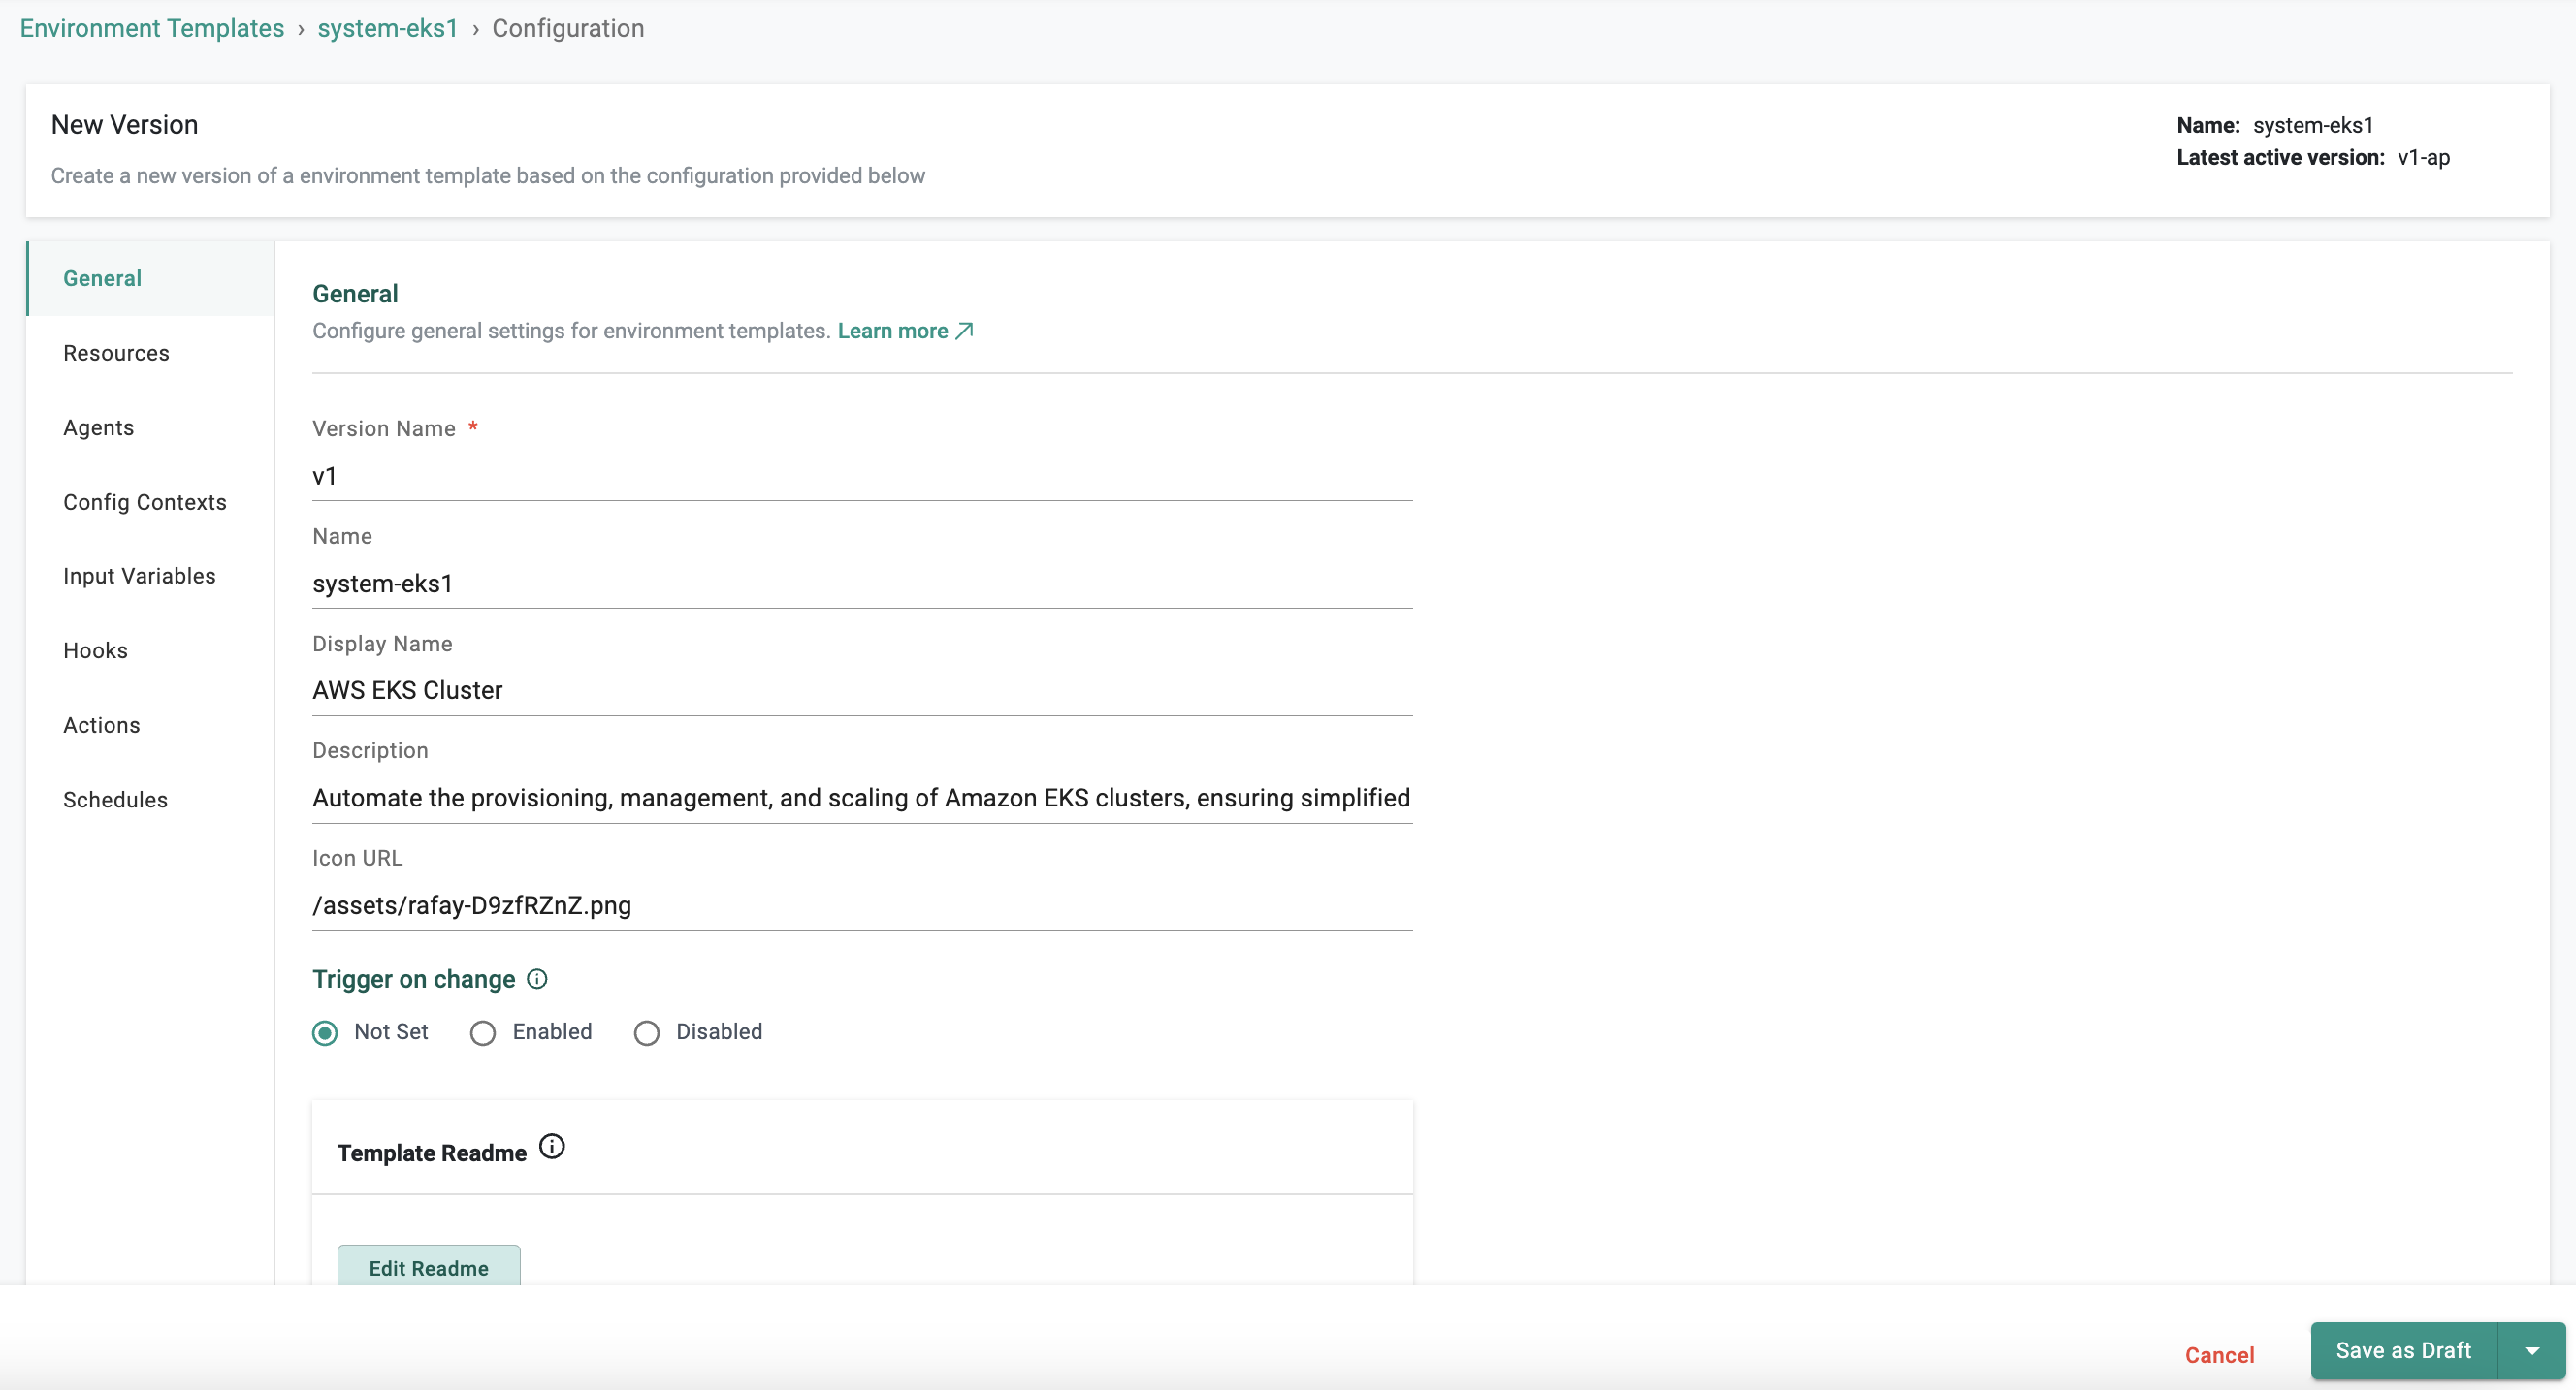
Task: Click the Config Contexts sidebar item
Action: pos(145,501)
